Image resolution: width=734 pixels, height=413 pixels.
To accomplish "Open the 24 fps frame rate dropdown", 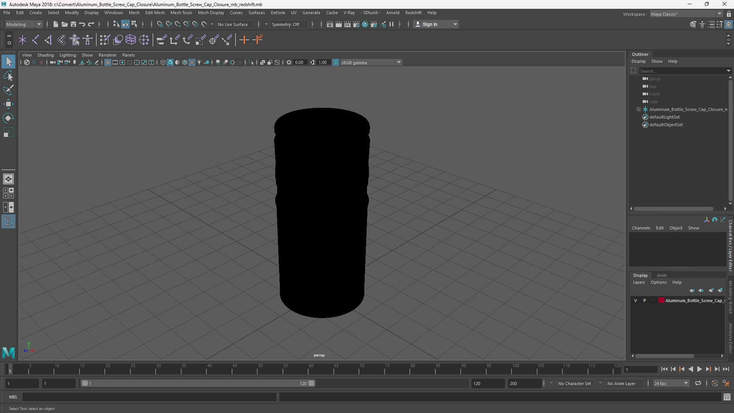I will point(671,383).
